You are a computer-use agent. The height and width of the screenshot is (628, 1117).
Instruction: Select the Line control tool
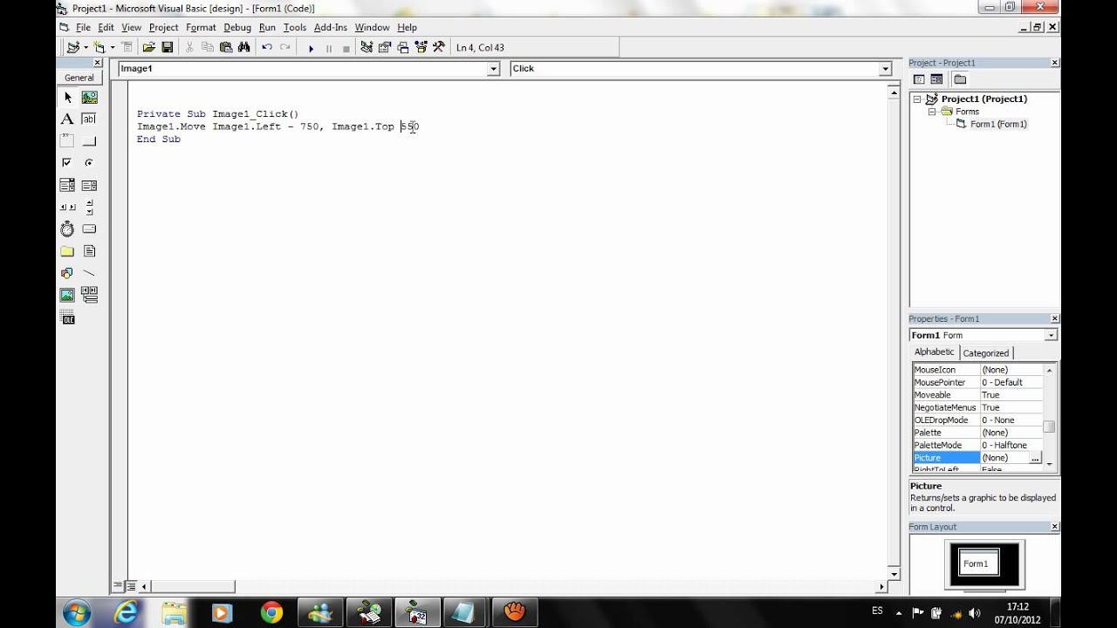(x=89, y=273)
